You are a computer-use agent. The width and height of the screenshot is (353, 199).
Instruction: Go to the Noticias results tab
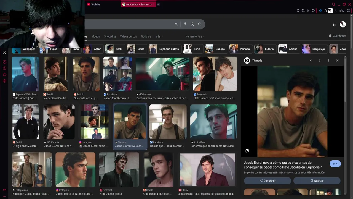[x=146, y=36]
